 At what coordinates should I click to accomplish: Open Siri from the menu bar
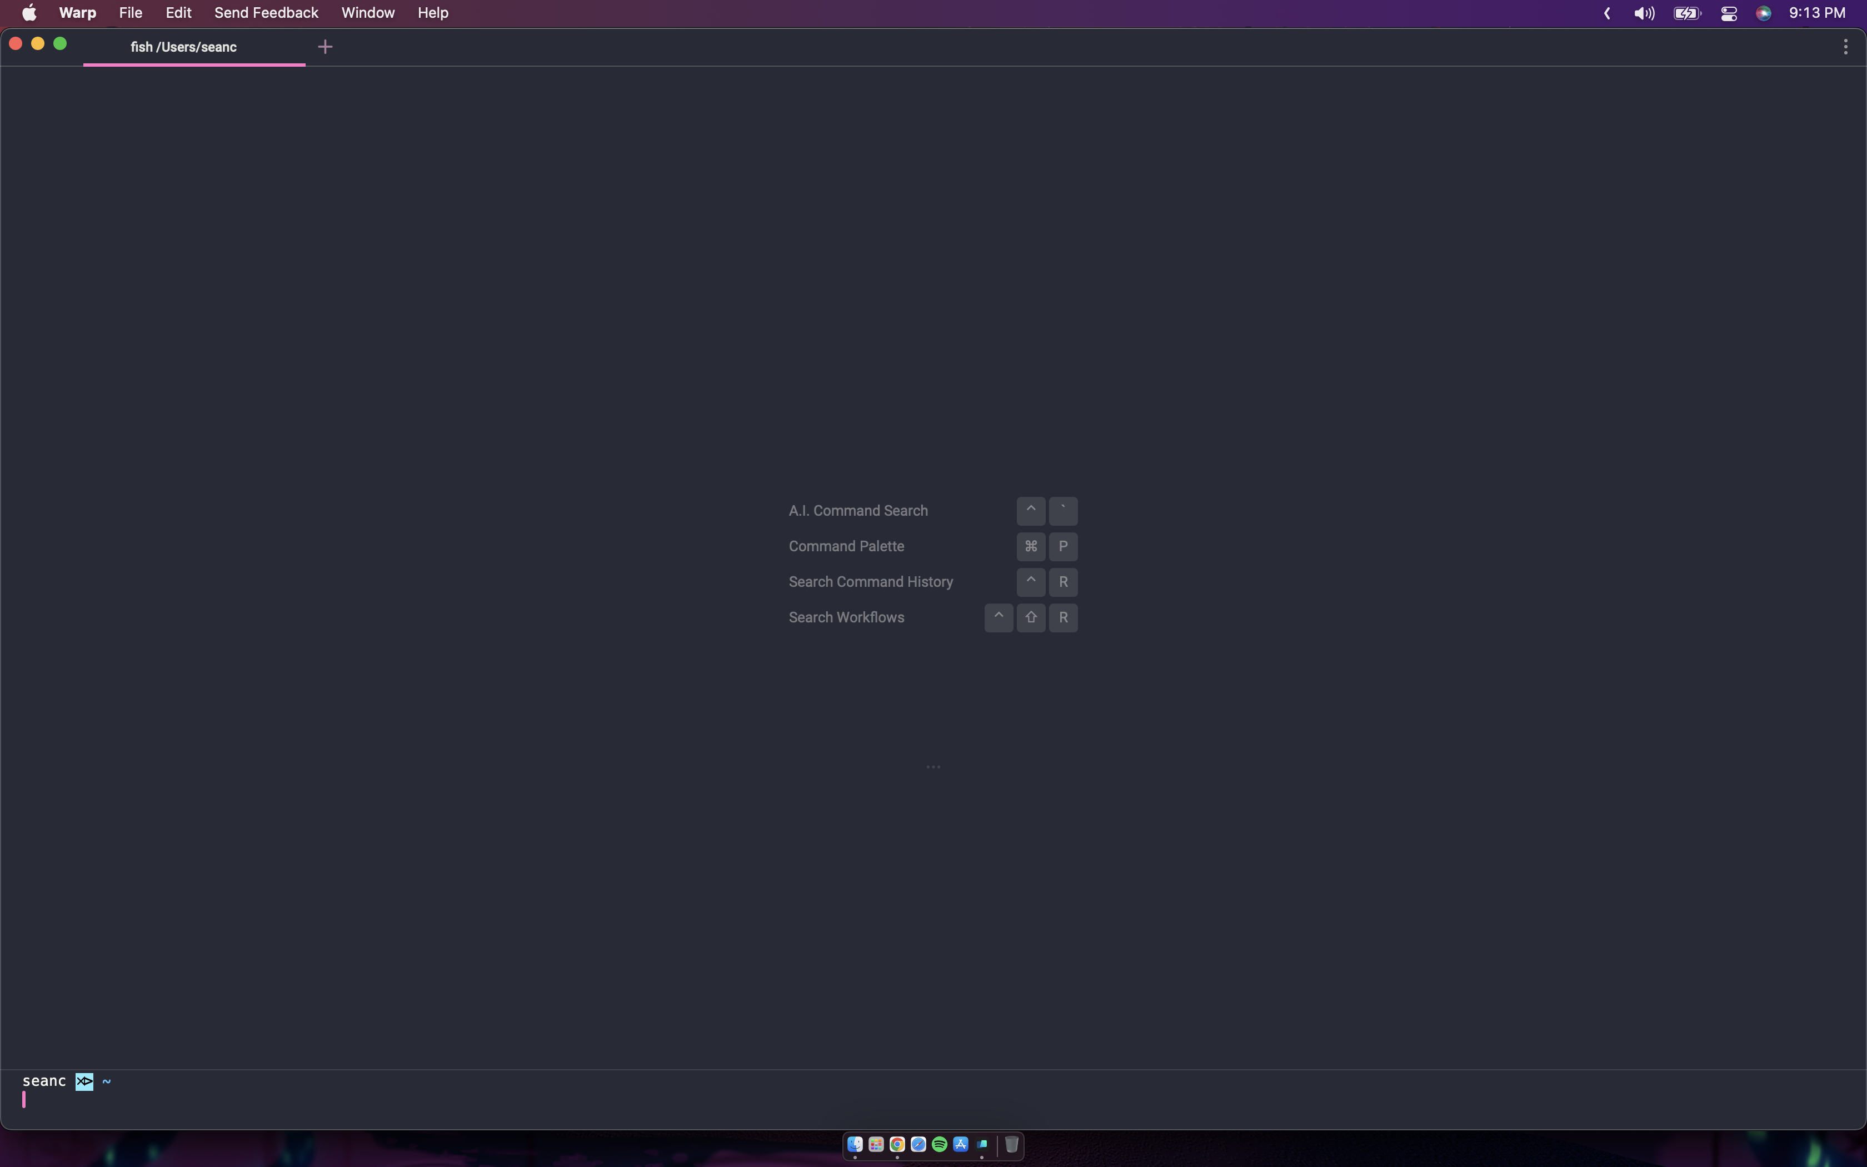[1763, 13]
